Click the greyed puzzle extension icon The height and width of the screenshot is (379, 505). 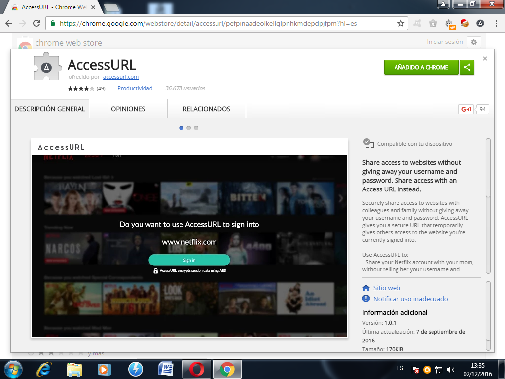(417, 23)
